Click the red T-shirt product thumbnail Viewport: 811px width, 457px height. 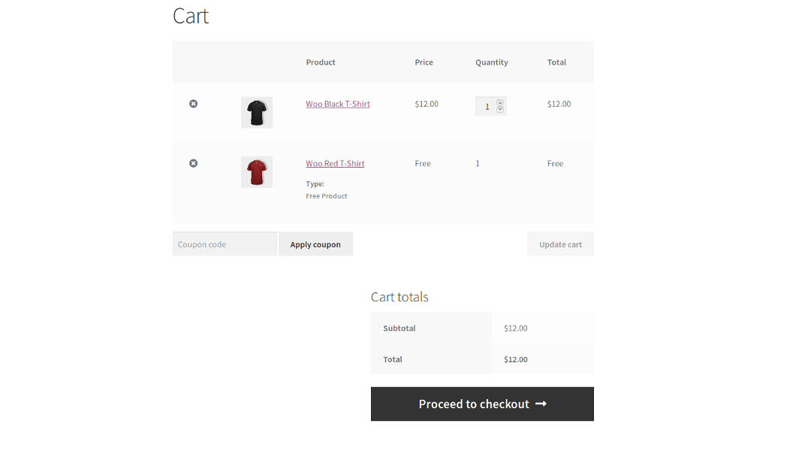point(257,172)
